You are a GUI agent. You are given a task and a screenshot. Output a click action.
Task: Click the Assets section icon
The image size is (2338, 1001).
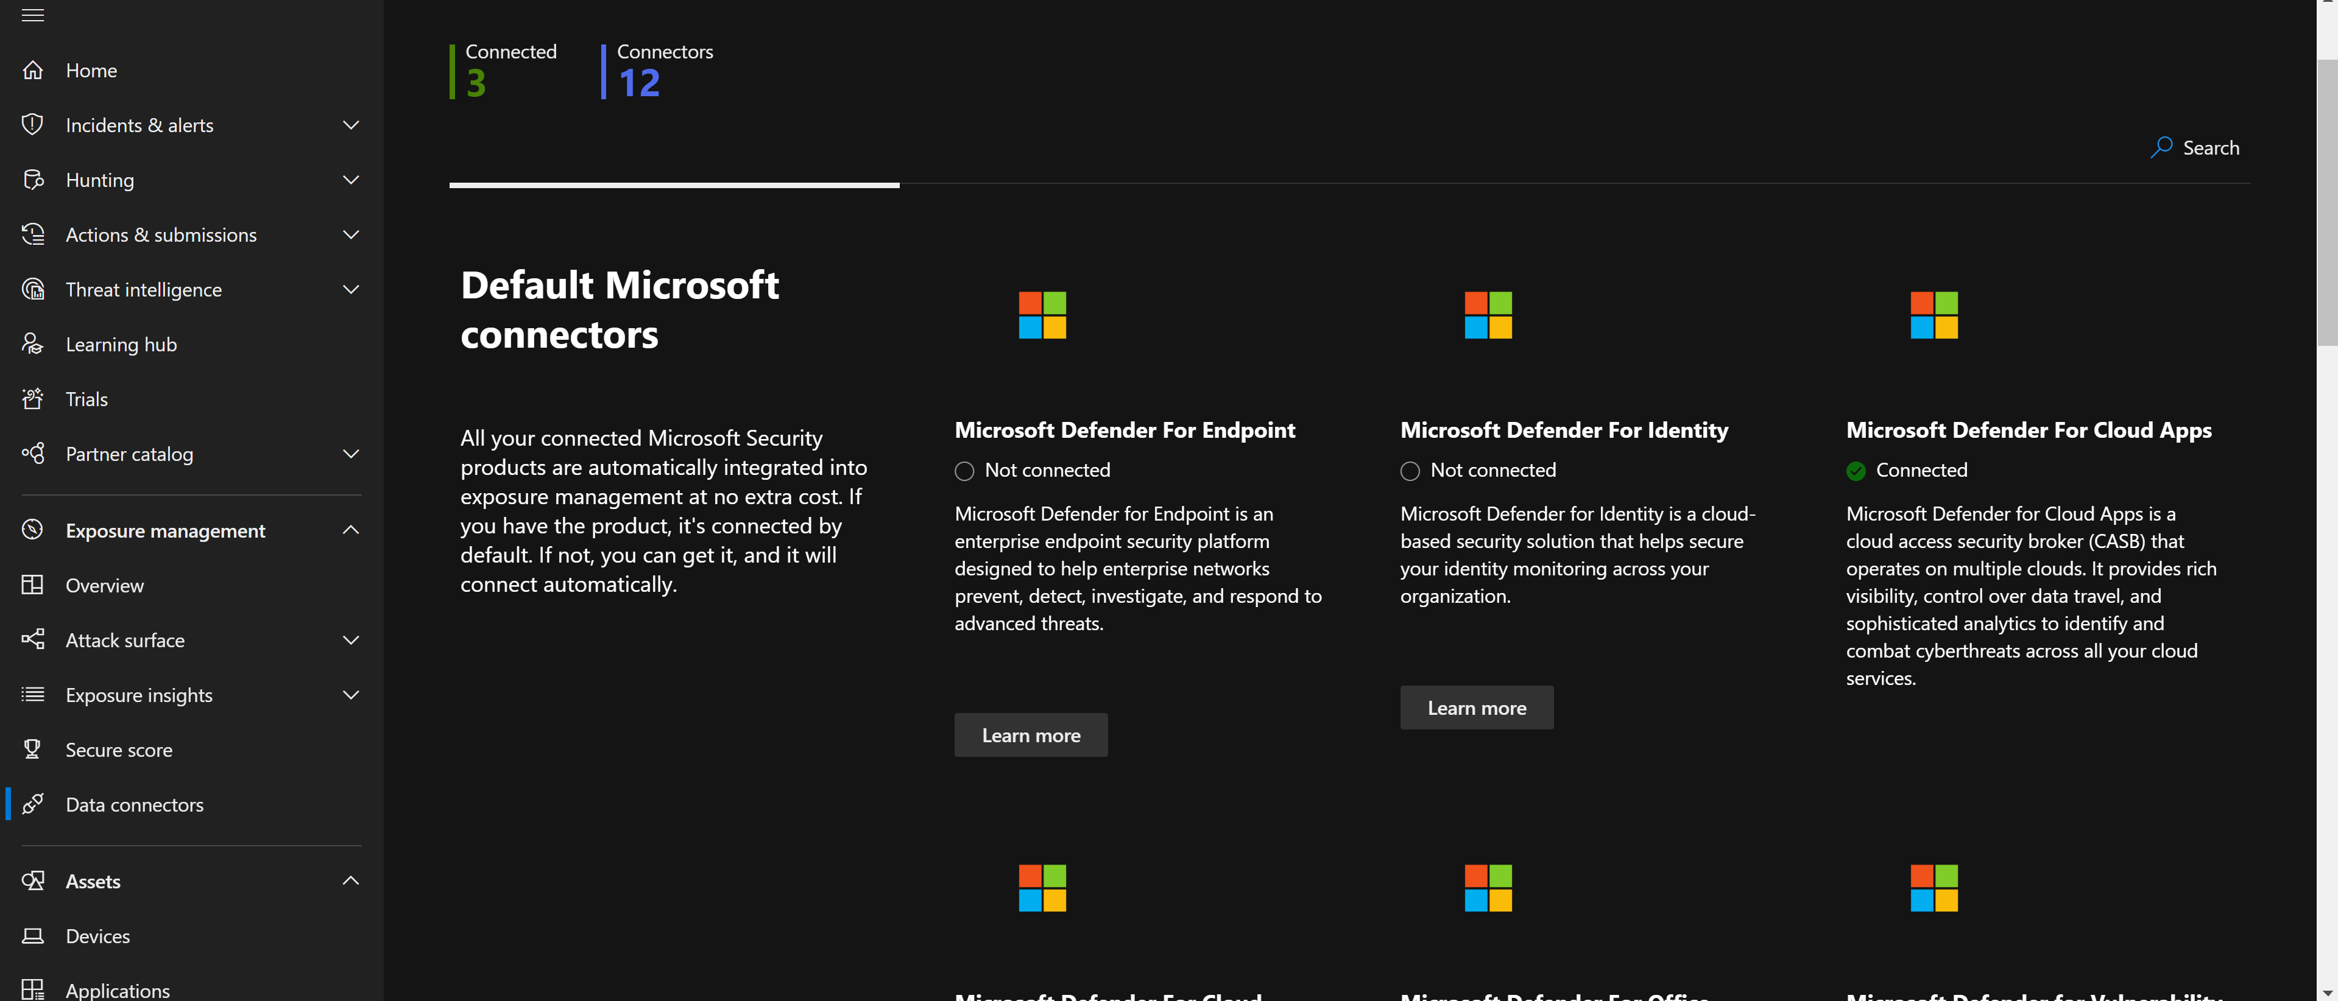[33, 880]
